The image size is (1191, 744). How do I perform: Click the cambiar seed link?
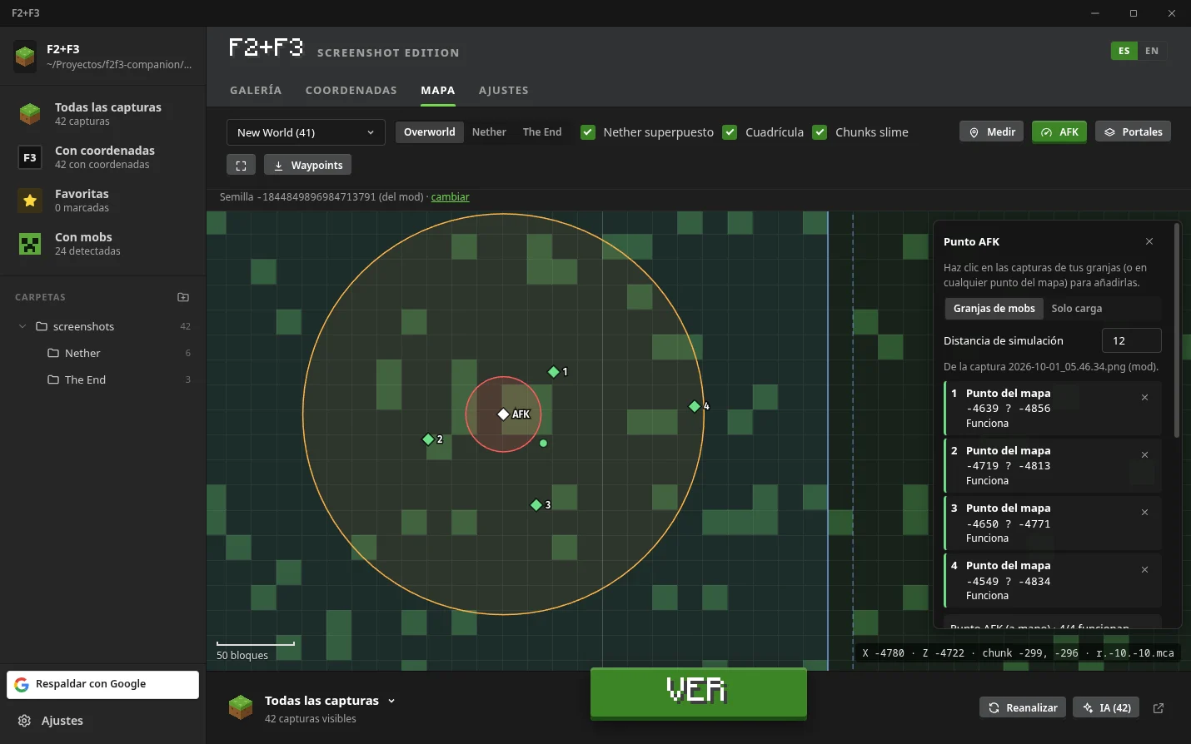click(451, 197)
